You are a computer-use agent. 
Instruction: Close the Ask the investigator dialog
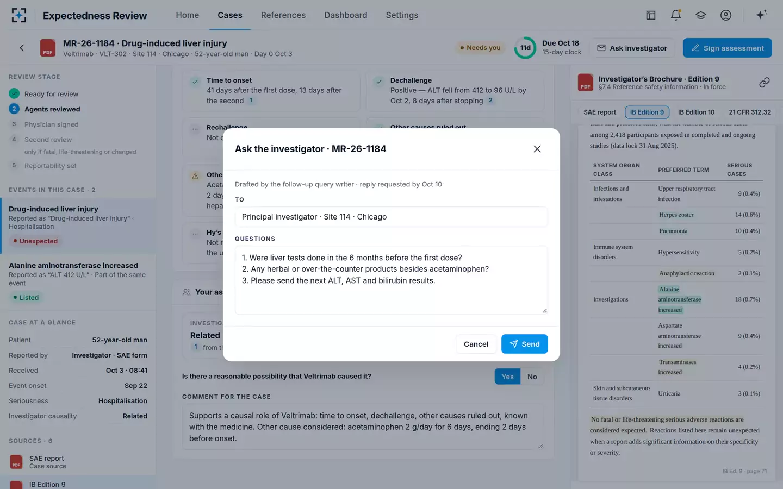537,149
